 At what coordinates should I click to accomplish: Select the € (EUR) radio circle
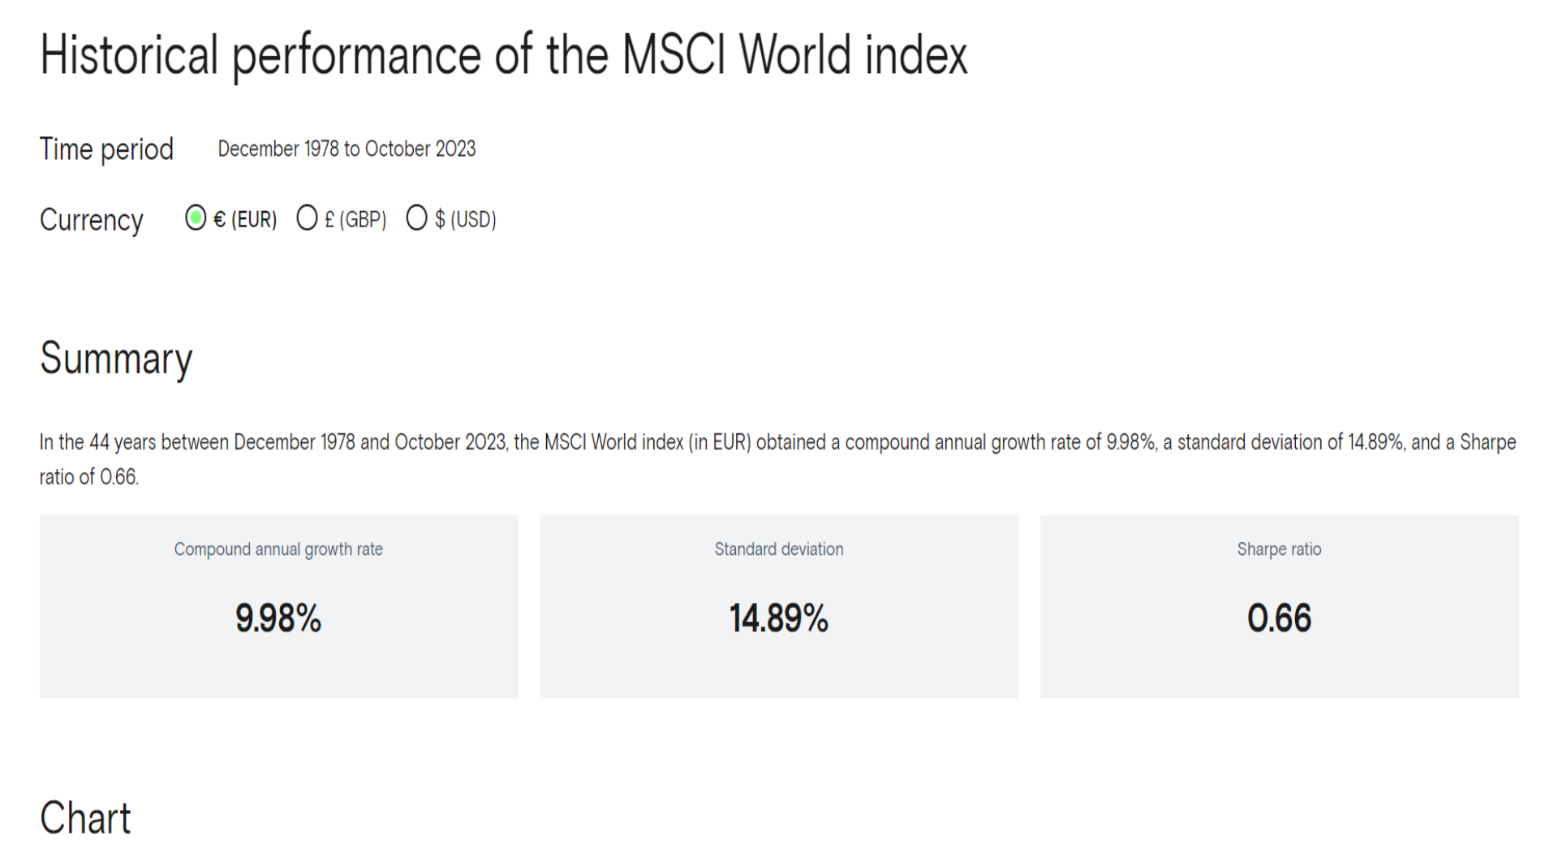click(x=196, y=218)
